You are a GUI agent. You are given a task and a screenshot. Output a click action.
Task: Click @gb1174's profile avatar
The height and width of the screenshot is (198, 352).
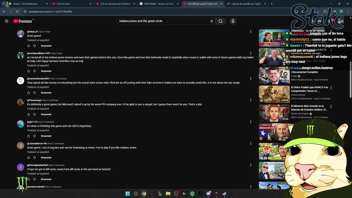(x=21, y=124)
